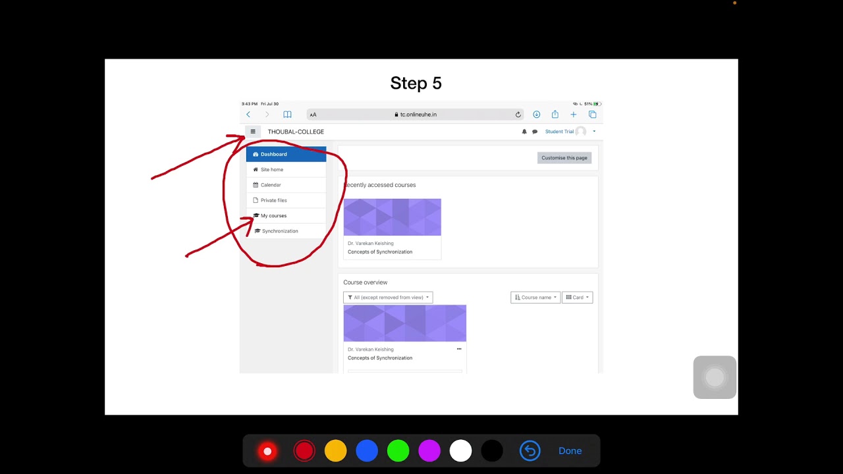Open the Card view dropdown
The width and height of the screenshot is (843, 474).
(x=578, y=298)
